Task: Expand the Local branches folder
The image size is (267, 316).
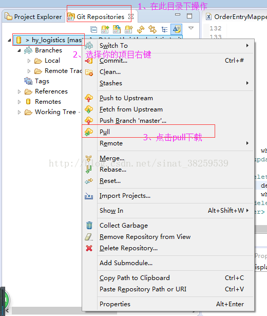Action: click(x=29, y=61)
